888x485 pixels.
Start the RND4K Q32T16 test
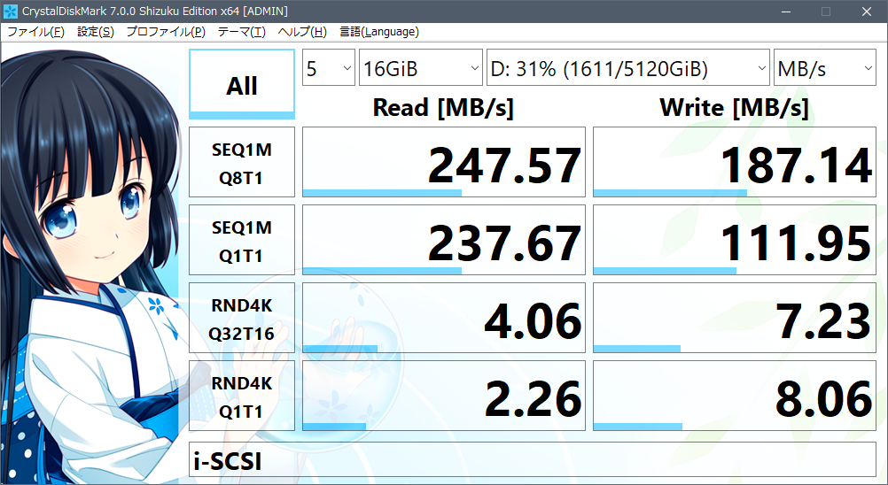242,319
